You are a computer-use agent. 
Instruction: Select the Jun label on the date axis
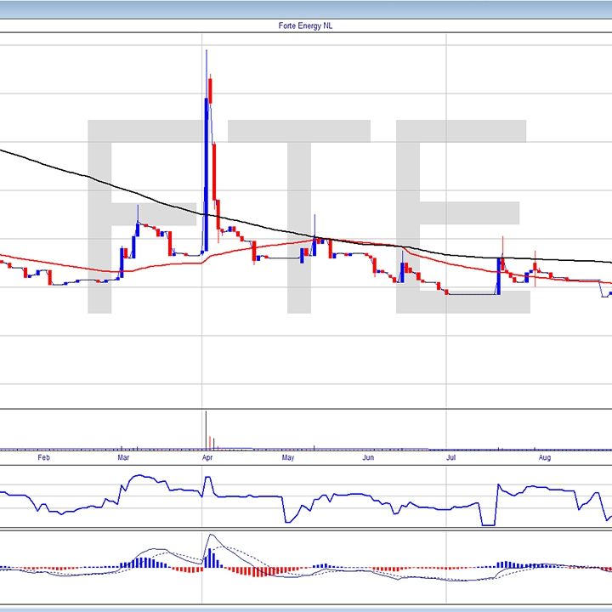368,457
